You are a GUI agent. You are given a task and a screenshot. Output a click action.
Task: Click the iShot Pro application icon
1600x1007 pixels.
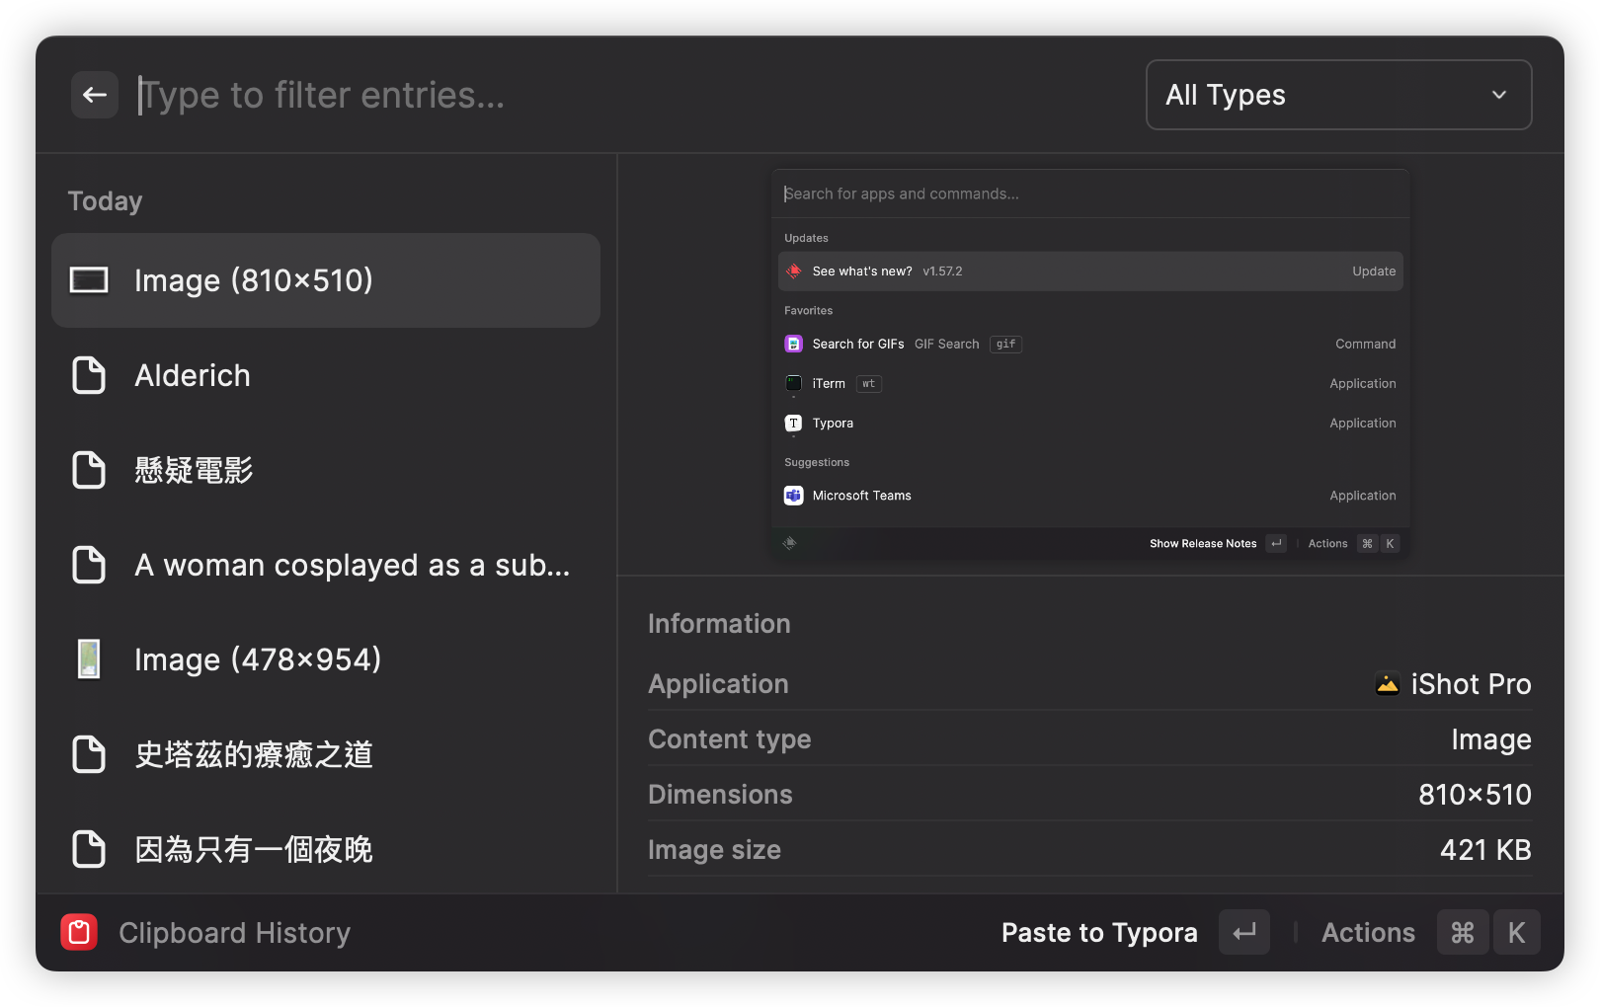pyautogui.click(x=1388, y=684)
